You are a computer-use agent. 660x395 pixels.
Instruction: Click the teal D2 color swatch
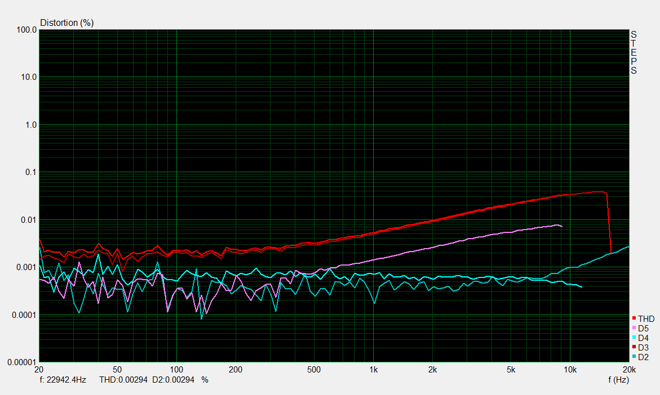[x=634, y=356]
